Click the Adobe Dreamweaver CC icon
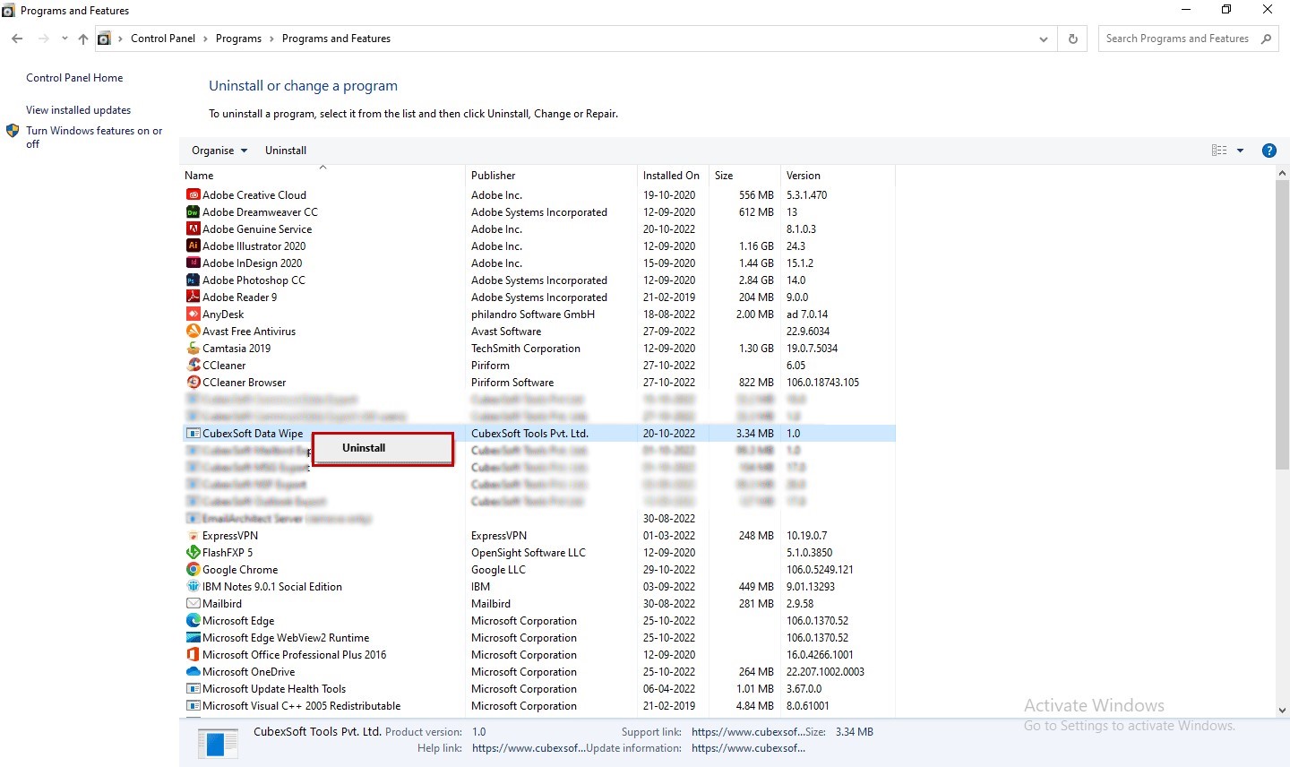The height and width of the screenshot is (767, 1290). (193, 211)
